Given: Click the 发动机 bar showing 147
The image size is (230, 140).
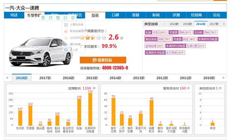Looking at the screenshot, I should (20, 118).
